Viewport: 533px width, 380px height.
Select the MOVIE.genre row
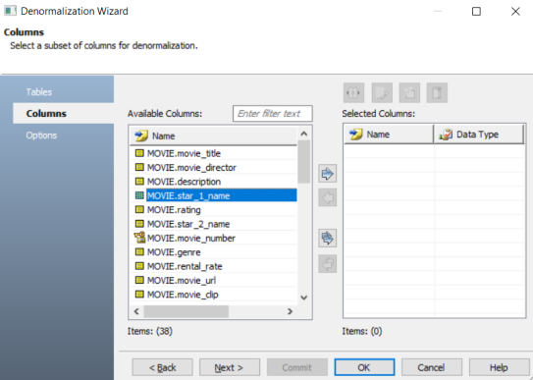213,251
